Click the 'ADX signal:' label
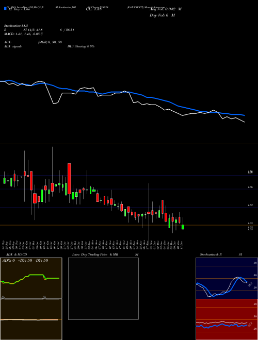Viewport: 258px width, 340px height. coord(13,46)
